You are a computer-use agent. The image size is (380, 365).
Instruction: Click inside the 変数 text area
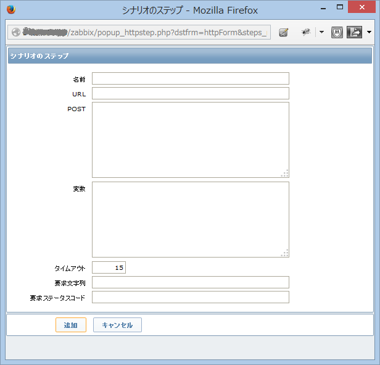191,219
